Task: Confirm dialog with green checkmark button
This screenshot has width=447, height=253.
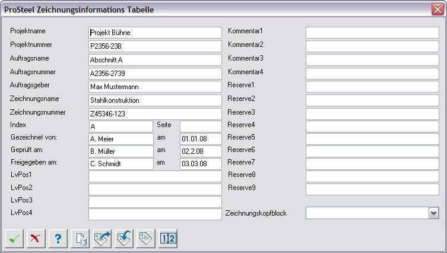Action: [x=14, y=239]
